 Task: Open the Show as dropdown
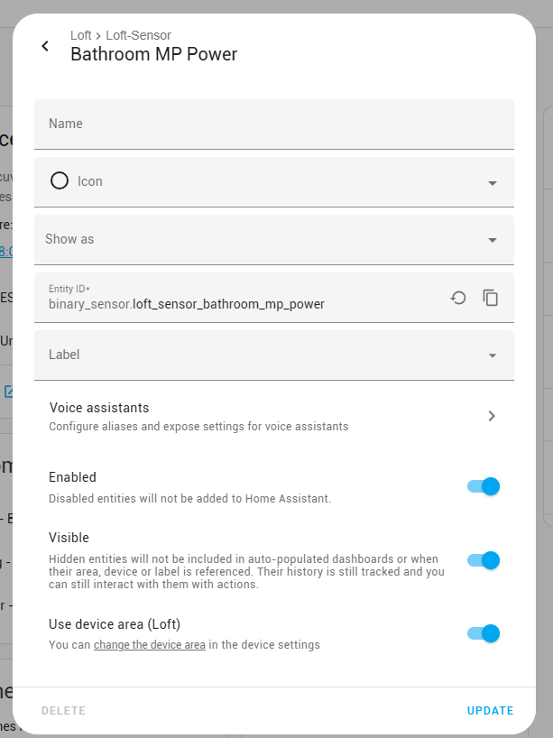point(493,239)
